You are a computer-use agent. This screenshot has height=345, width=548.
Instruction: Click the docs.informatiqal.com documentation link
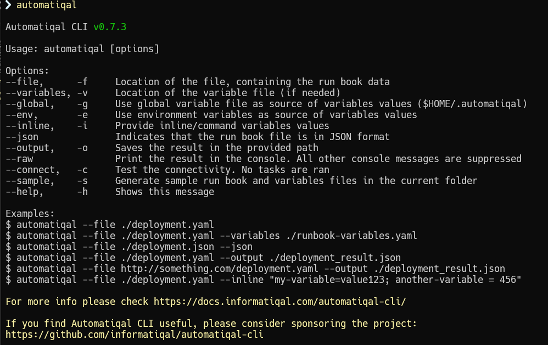(279, 301)
